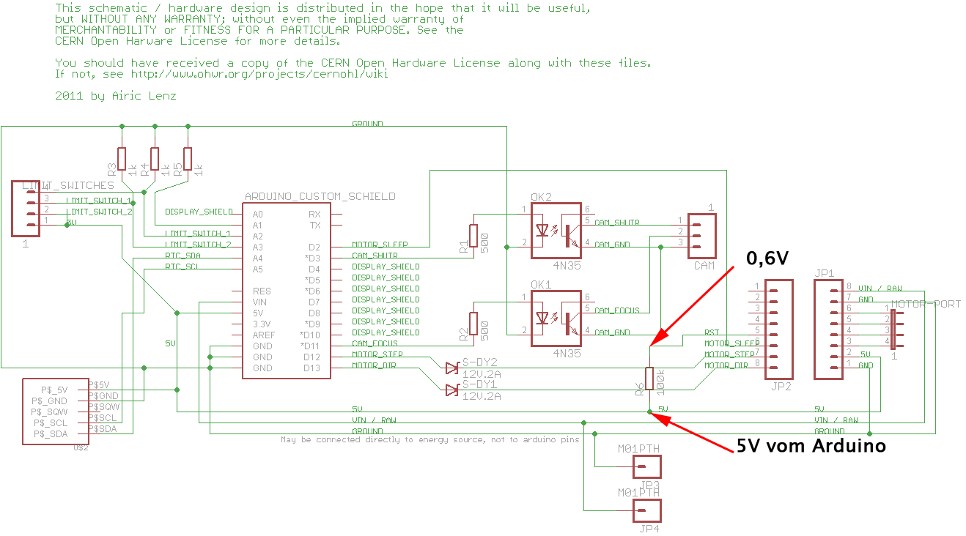The image size is (966, 536).
Task: Click the R6 100k resistor symbol
Action: pyautogui.click(x=649, y=378)
